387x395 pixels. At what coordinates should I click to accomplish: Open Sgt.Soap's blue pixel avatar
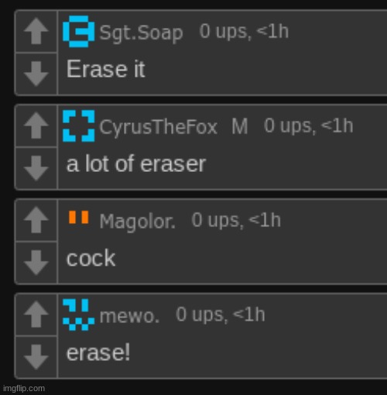(x=79, y=32)
